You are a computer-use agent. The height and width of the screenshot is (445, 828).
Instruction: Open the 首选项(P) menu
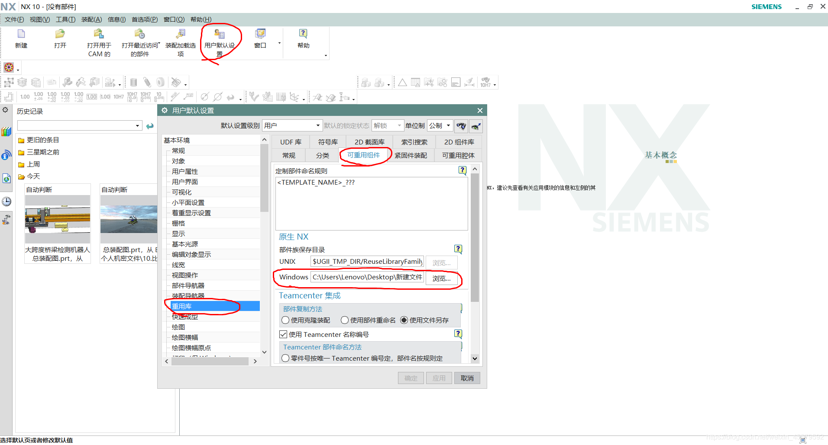click(x=145, y=19)
